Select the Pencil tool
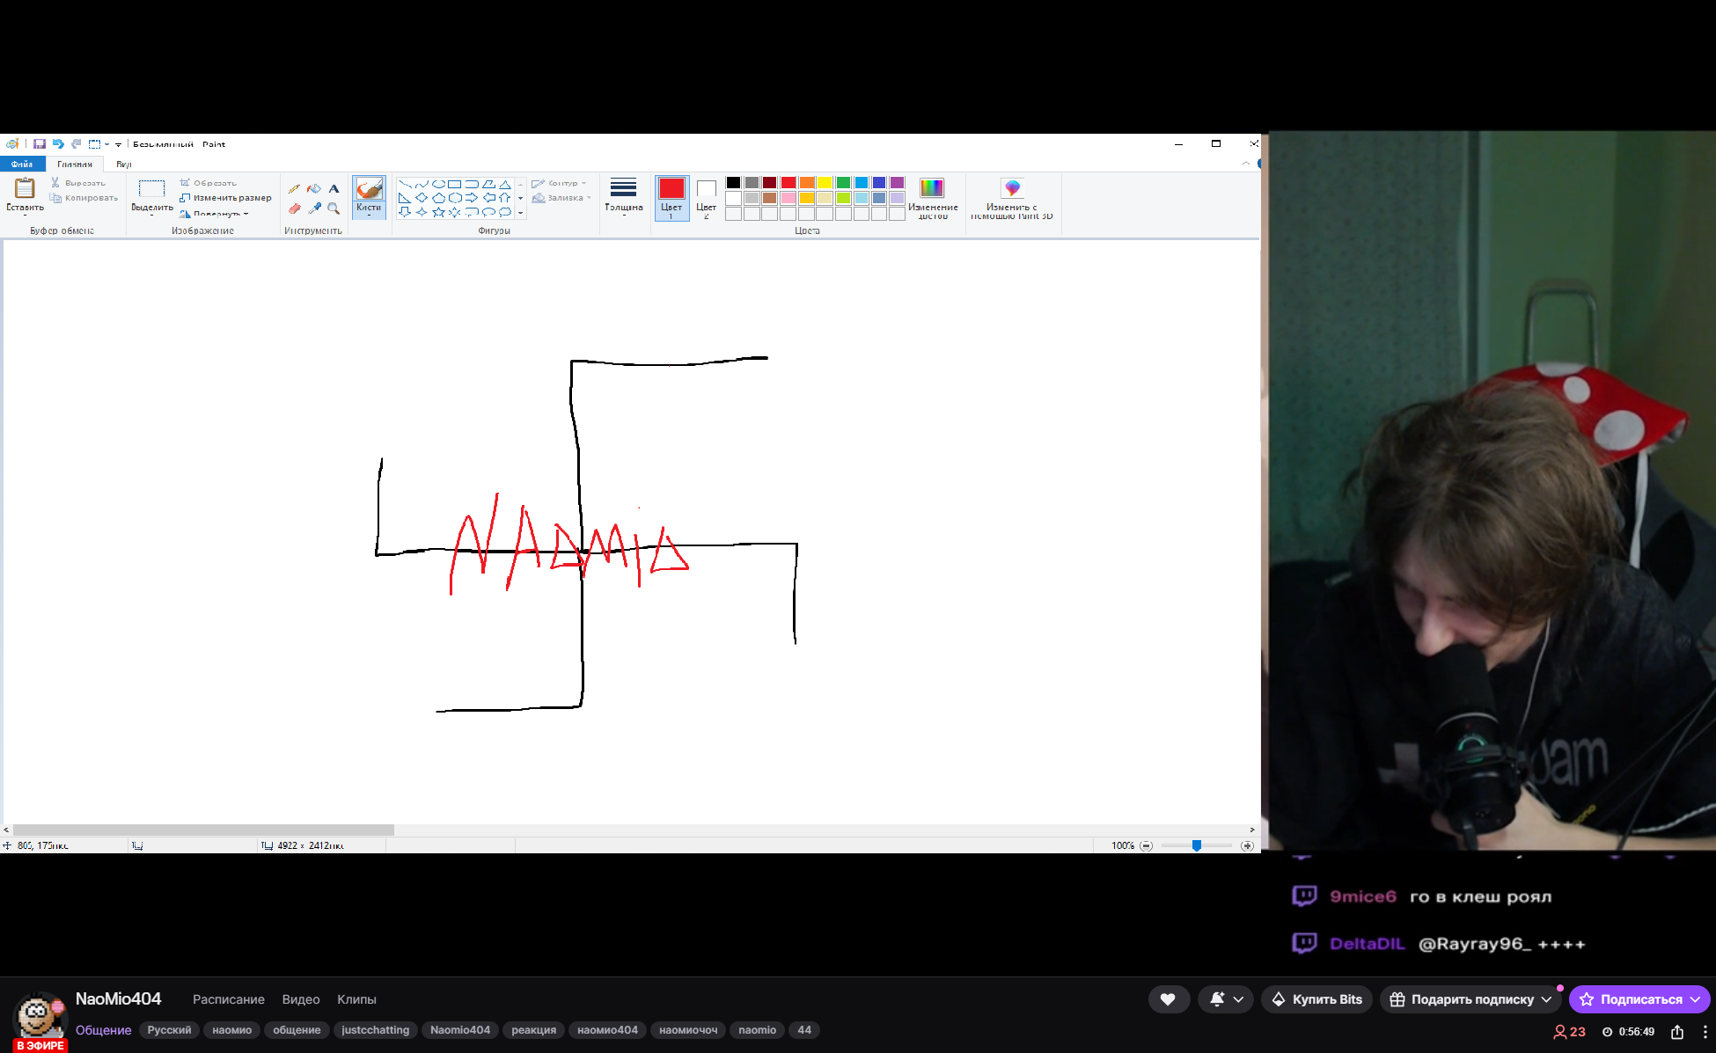 coord(294,188)
